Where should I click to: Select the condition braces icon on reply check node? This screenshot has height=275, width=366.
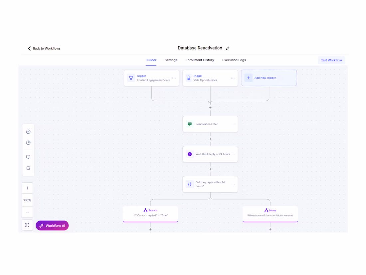(190, 184)
